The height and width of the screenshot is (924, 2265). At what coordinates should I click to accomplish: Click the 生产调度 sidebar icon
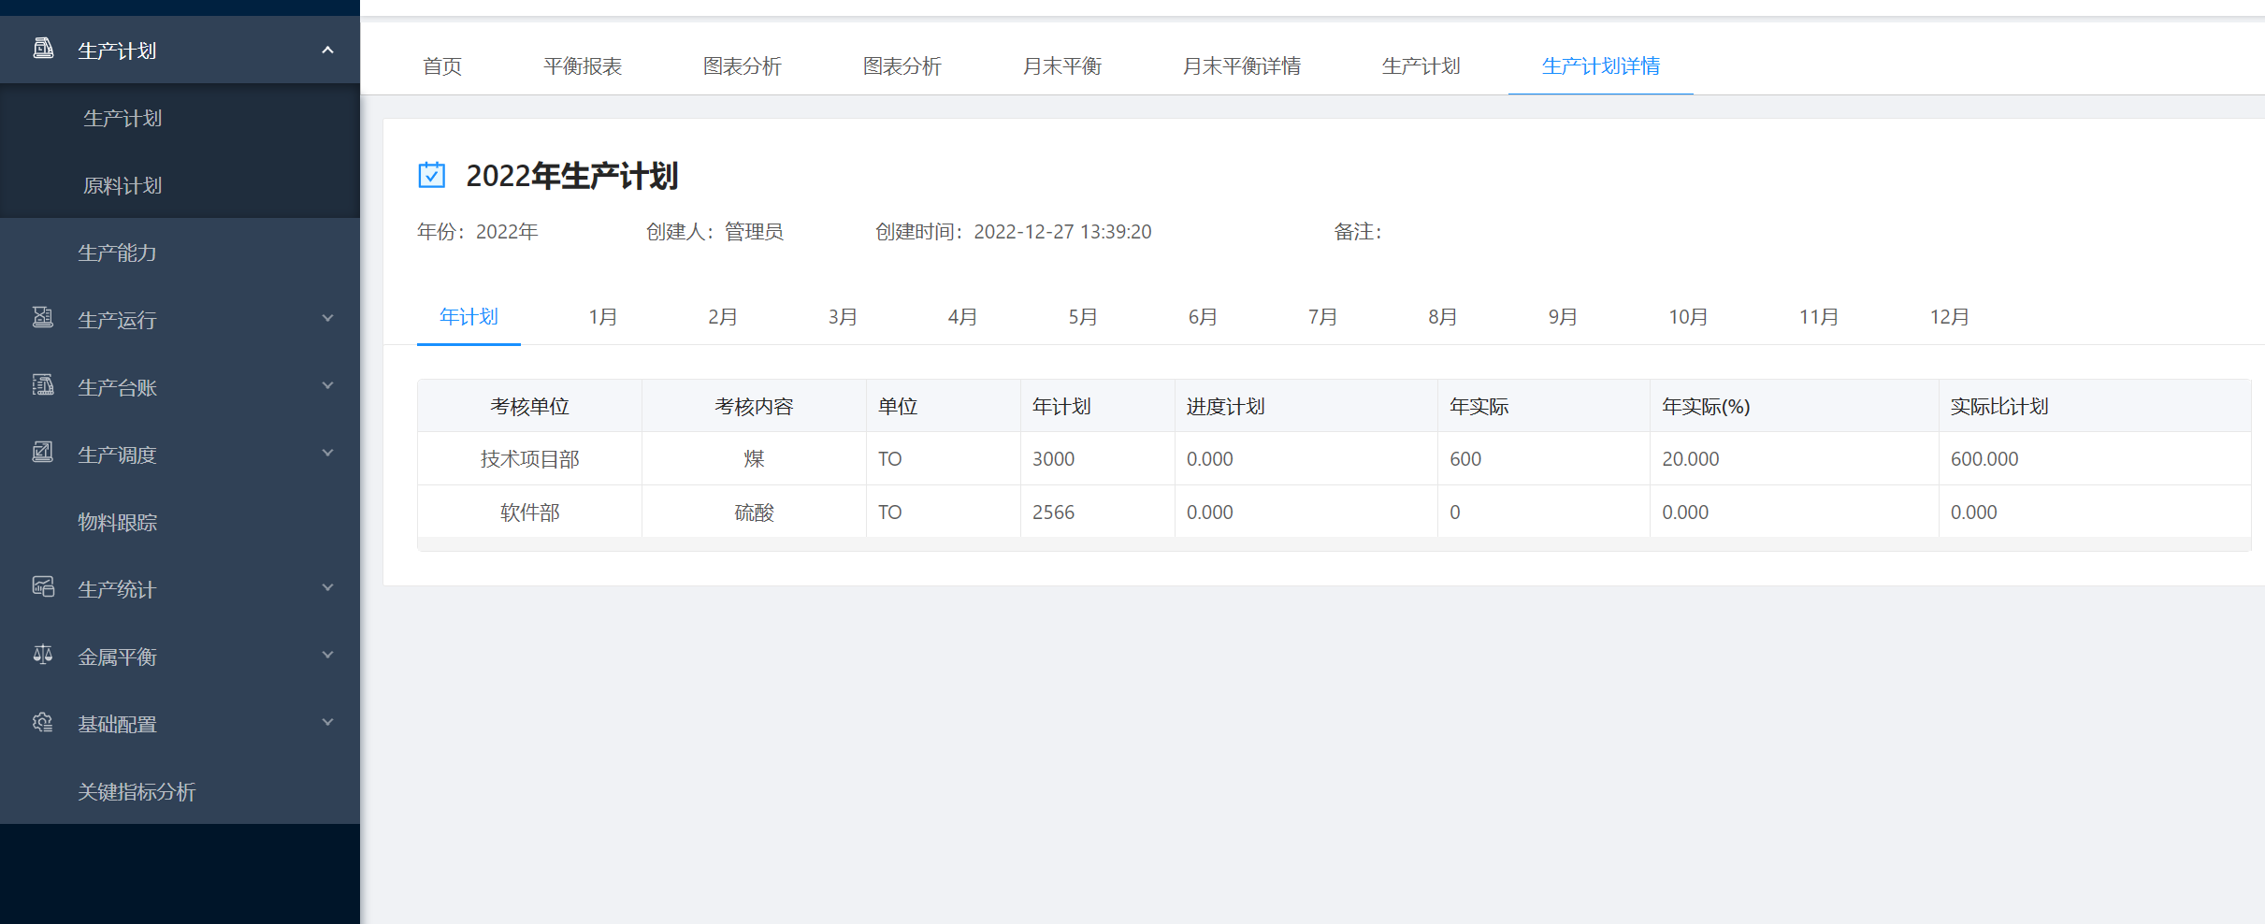pos(43,453)
